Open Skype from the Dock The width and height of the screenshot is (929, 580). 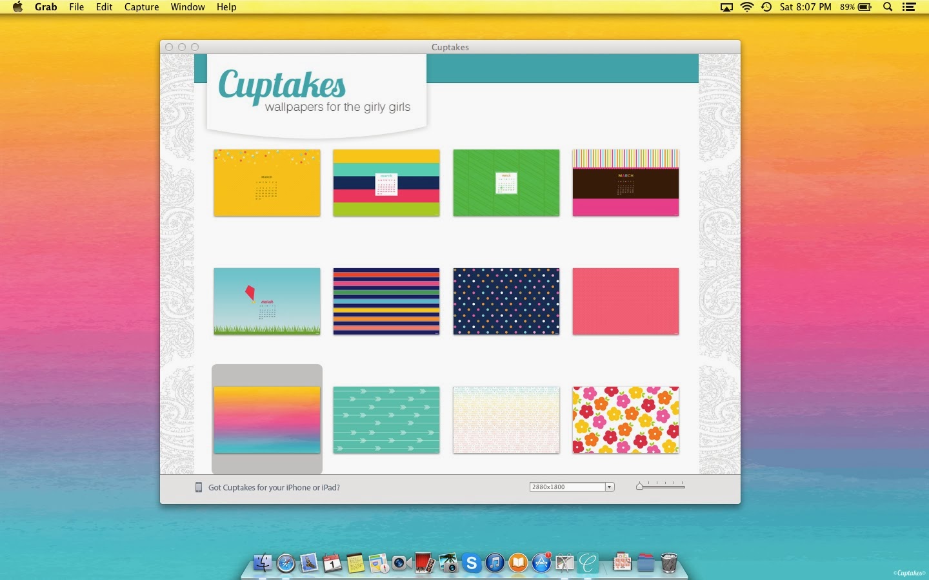click(472, 563)
